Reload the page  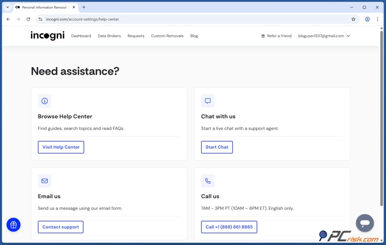(28, 19)
